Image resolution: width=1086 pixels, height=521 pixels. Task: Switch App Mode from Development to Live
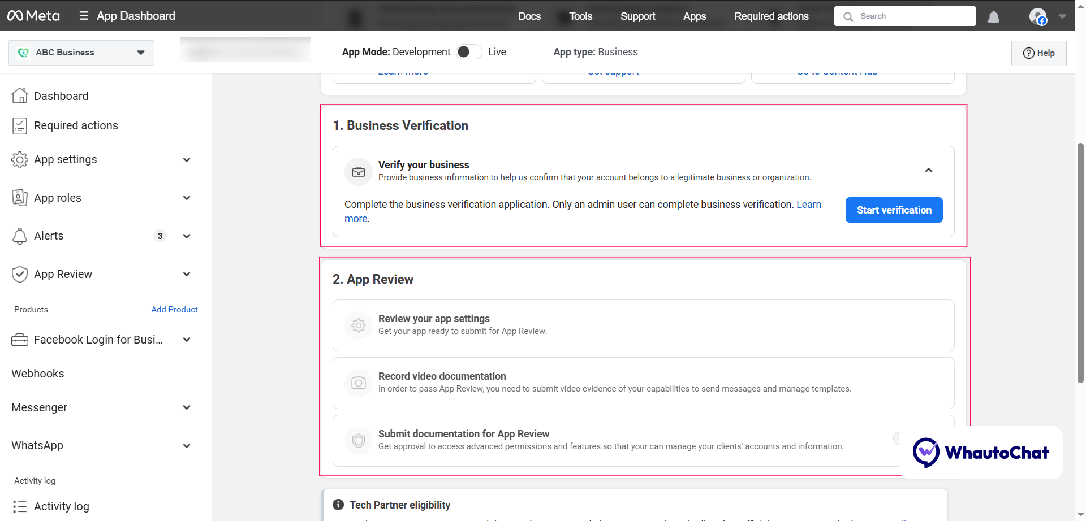468,51
